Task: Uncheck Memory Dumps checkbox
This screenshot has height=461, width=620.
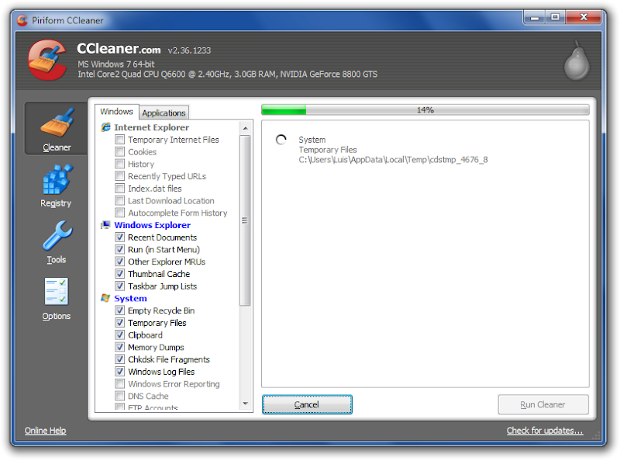Action: 119,348
